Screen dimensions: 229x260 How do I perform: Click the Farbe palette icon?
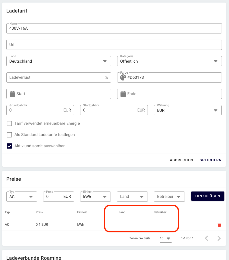click(x=123, y=77)
